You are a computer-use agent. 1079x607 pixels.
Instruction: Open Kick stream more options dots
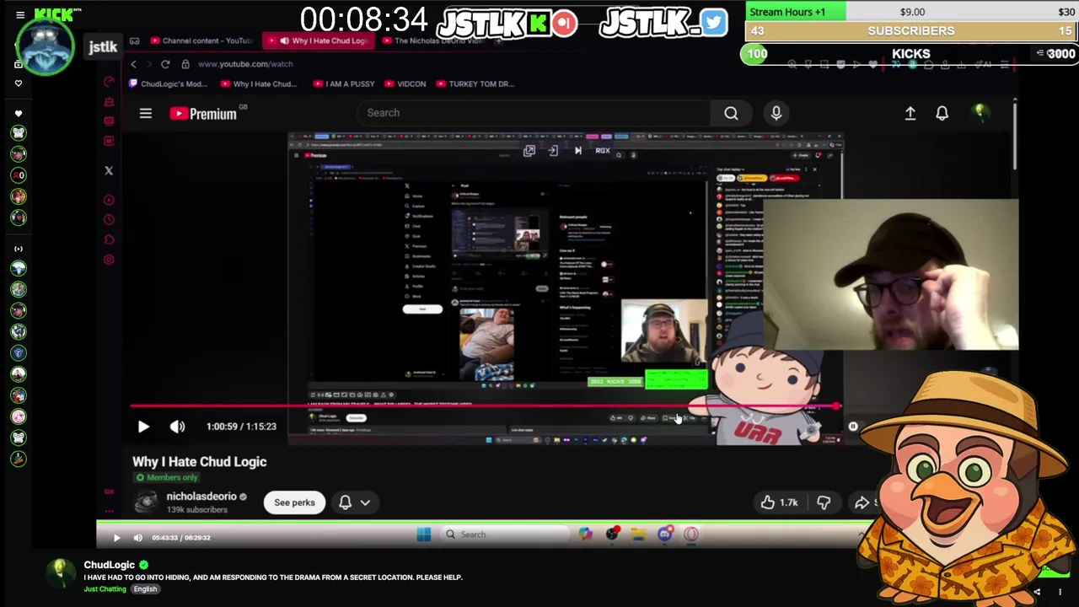[x=1060, y=592]
